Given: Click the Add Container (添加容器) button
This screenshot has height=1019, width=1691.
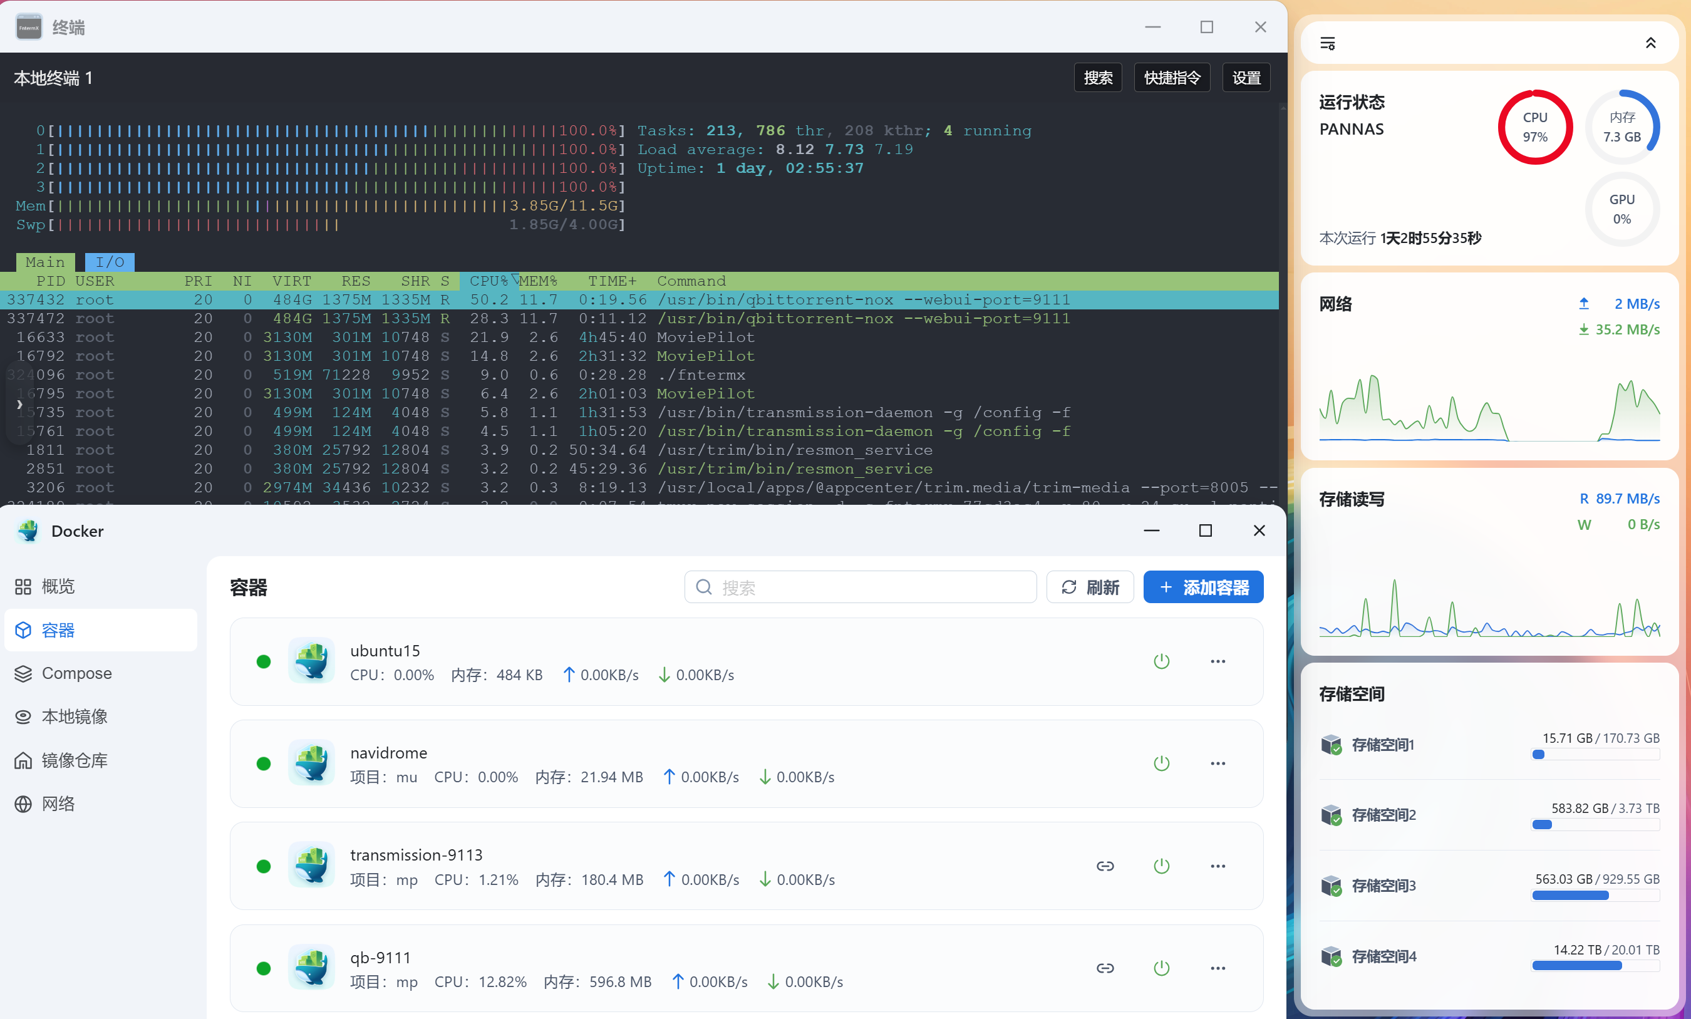Looking at the screenshot, I should 1202,587.
